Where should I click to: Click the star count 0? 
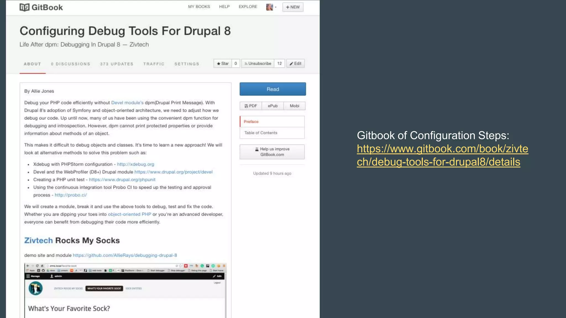click(x=236, y=63)
